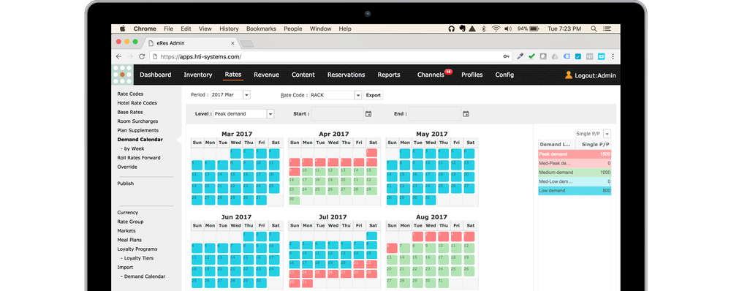Click the Peak demand level combo box
Screen dimensions: 731x291
pos(244,114)
